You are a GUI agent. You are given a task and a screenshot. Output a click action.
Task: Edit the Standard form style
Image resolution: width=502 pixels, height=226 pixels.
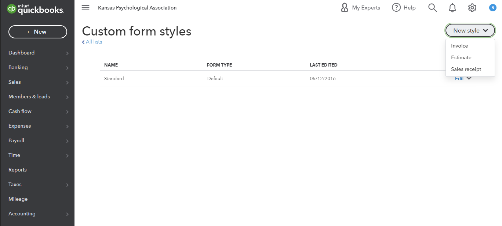(x=459, y=79)
